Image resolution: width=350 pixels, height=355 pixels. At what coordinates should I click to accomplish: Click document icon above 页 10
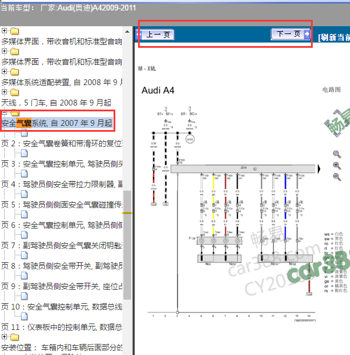[24, 296]
